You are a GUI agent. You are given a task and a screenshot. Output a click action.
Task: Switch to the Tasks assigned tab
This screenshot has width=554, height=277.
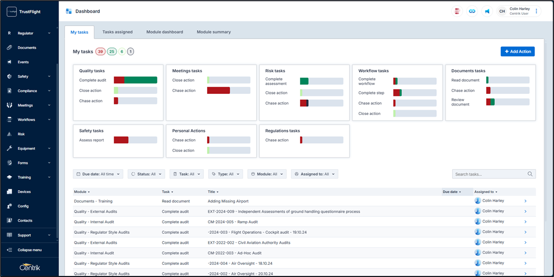(117, 32)
